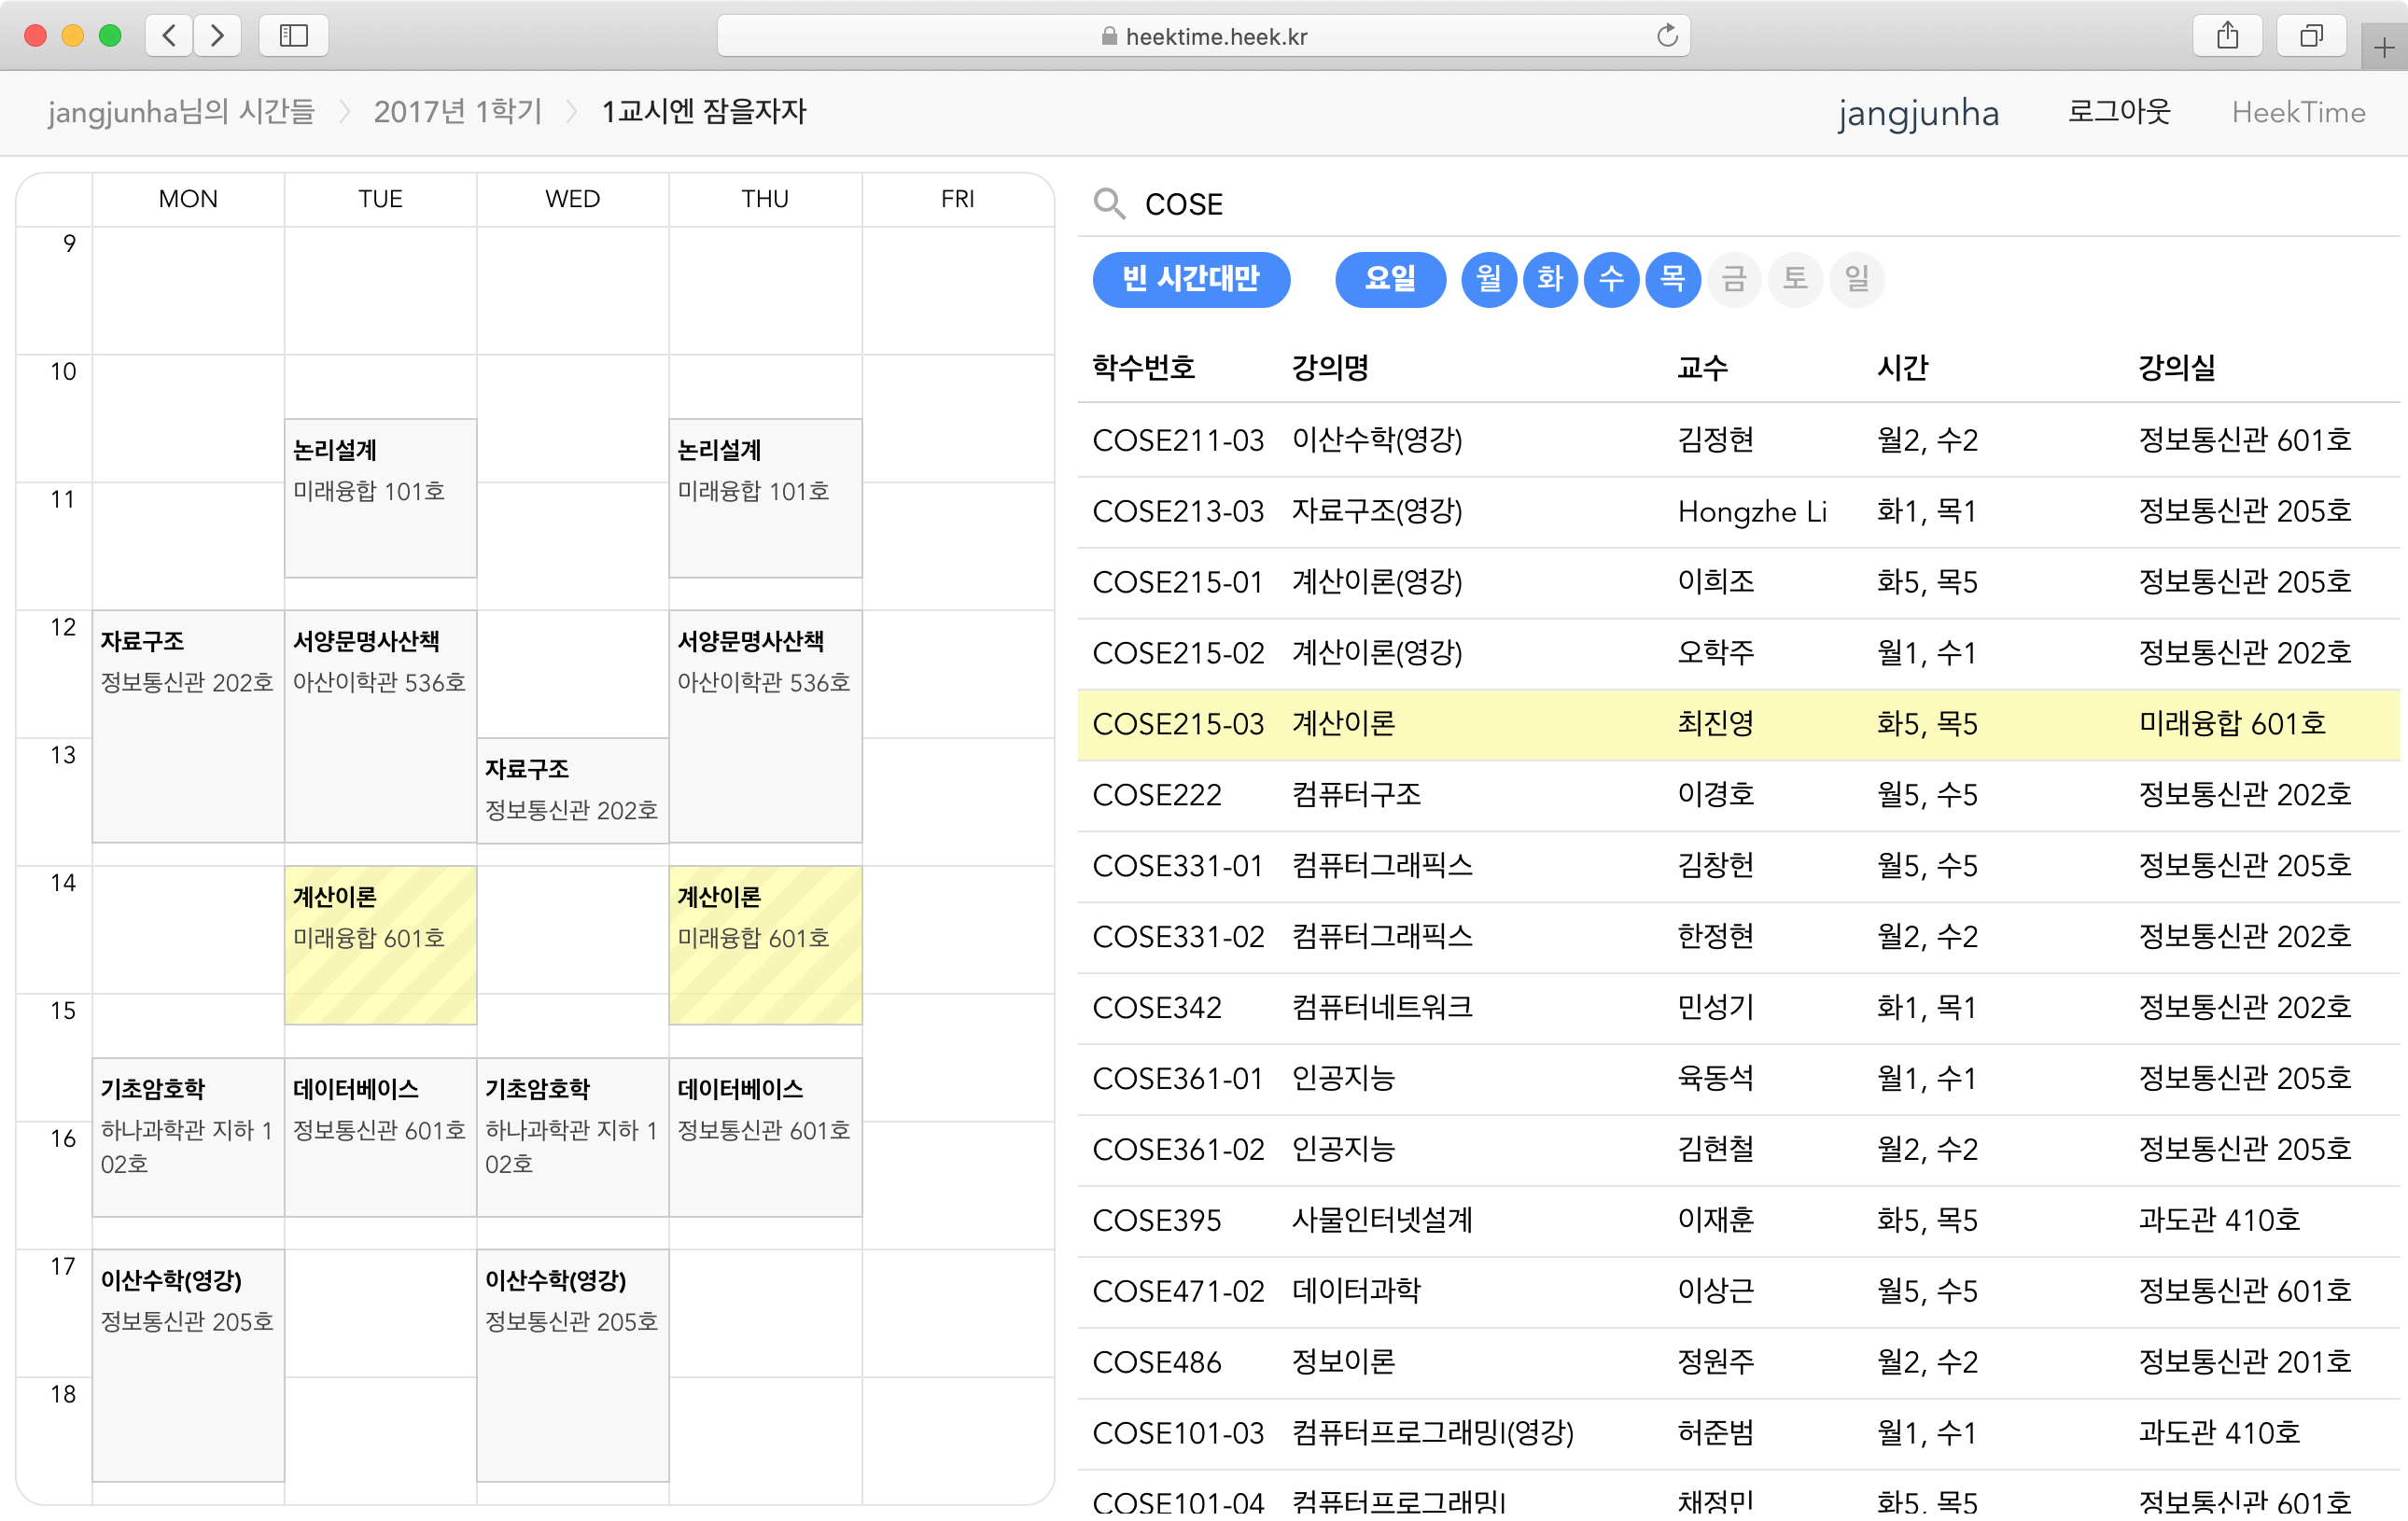
Task: Select the COSE342 컴퓨터네트워크 row
Action: 1738,1008
